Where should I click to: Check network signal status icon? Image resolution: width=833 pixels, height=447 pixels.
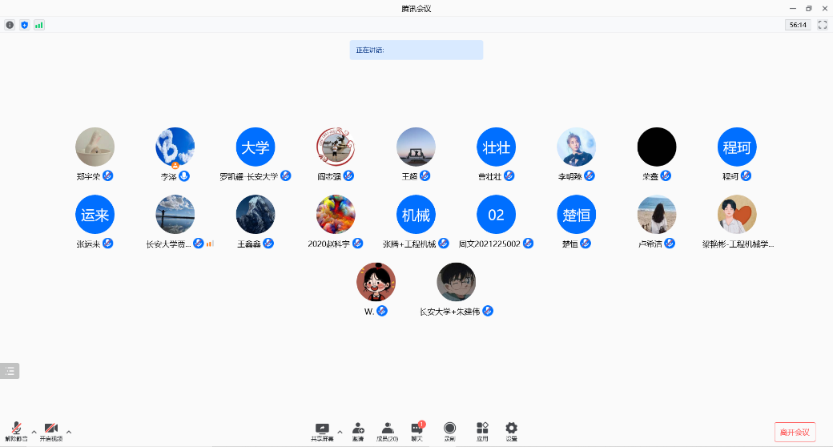click(x=38, y=25)
